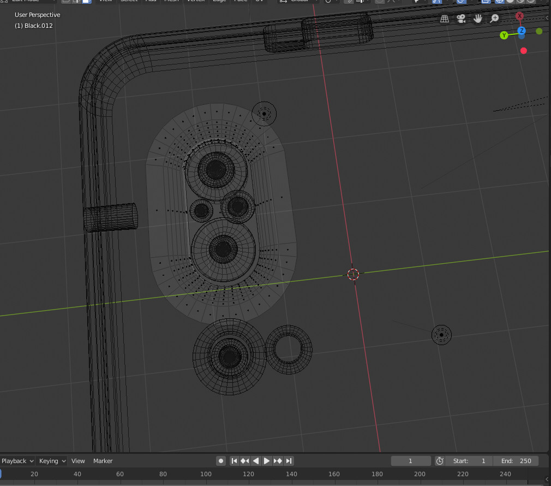Enable auto keyframing record button
The width and height of the screenshot is (551, 486).
click(x=220, y=460)
